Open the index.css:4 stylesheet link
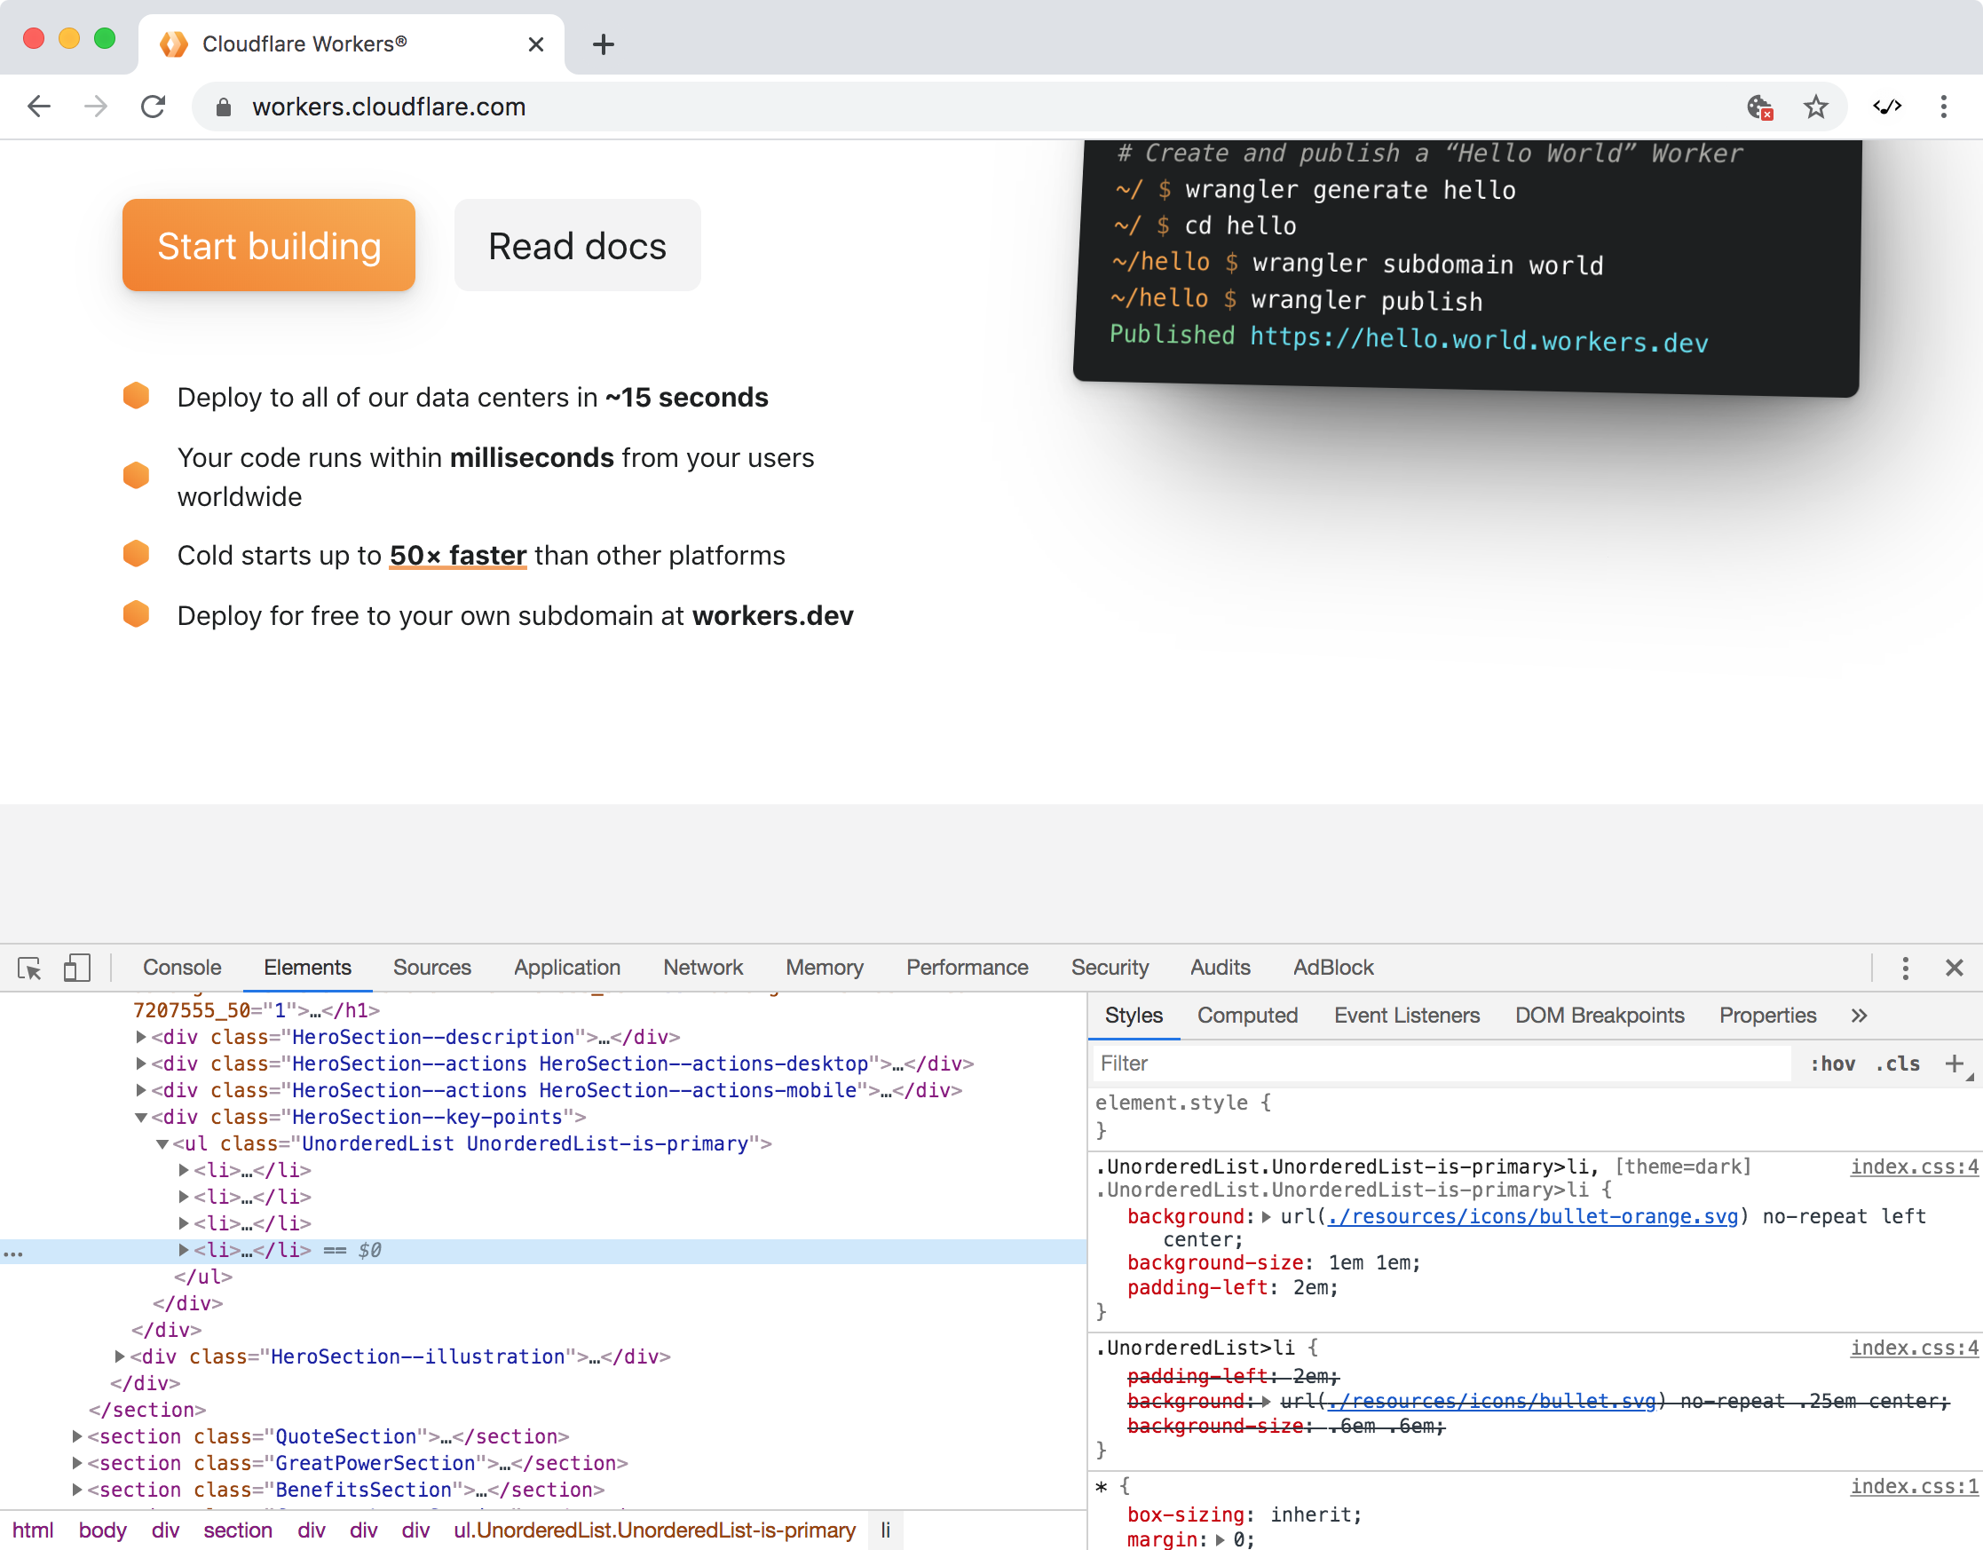 tap(1912, 1167)
